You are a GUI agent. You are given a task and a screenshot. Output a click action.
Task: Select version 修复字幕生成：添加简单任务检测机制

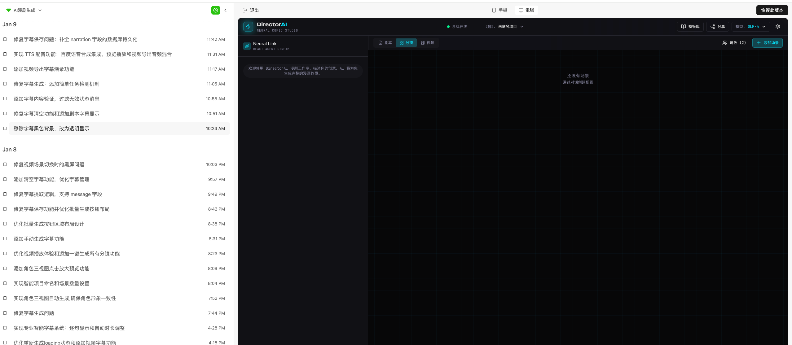(56, 84)
